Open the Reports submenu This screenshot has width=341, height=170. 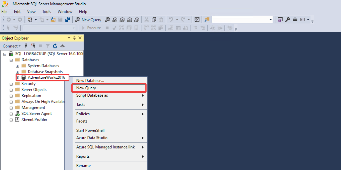[110, 156]
